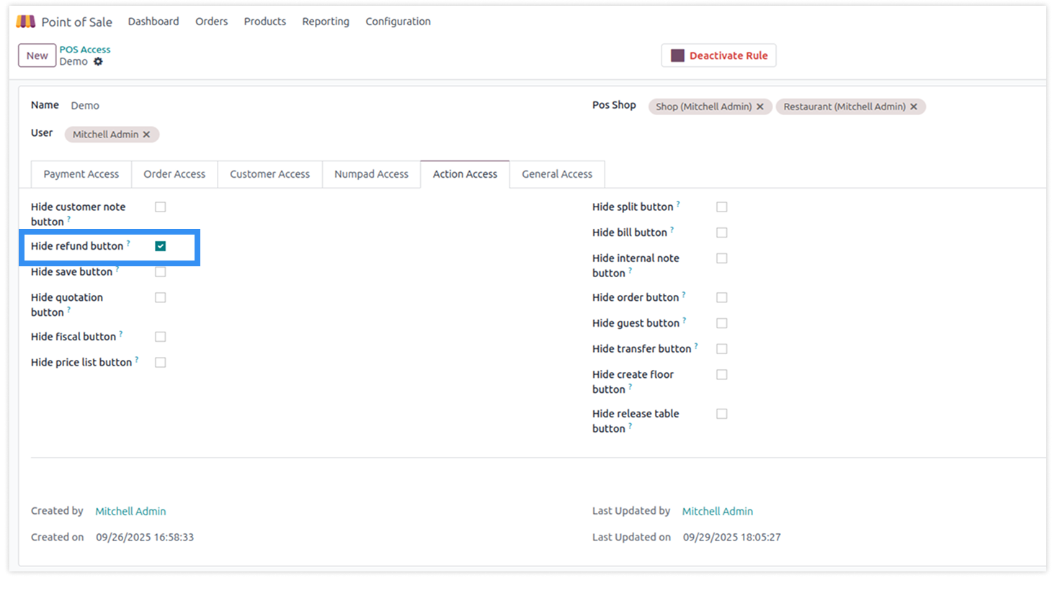Switch to the General Access tab
This screenshot has height=593, width=1052.
[556, 174]
